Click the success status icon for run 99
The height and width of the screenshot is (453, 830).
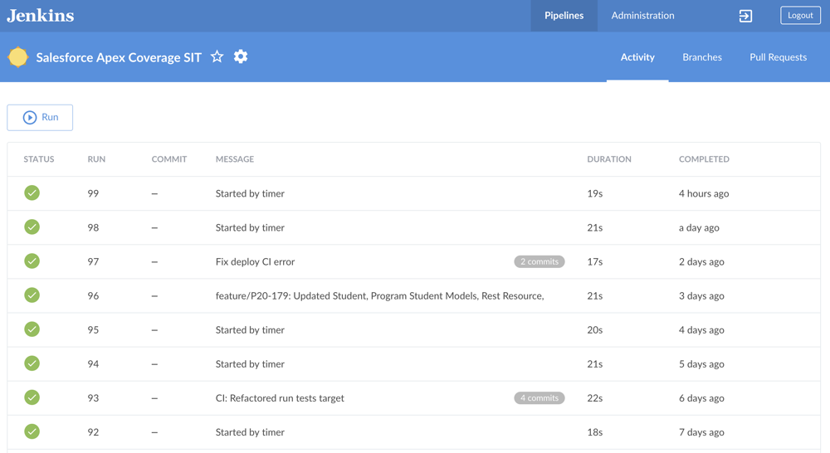point(32,192)
